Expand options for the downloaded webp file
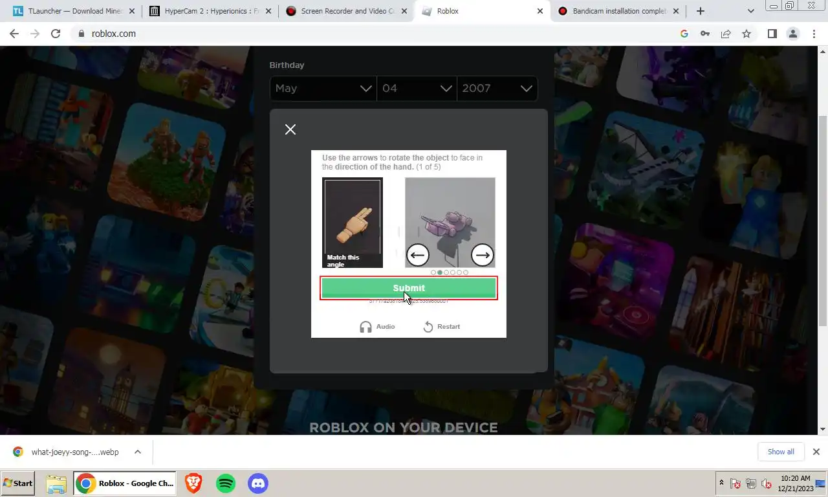Image resolution: width=828 pixels, height=497 pixels. click(138, 452)
